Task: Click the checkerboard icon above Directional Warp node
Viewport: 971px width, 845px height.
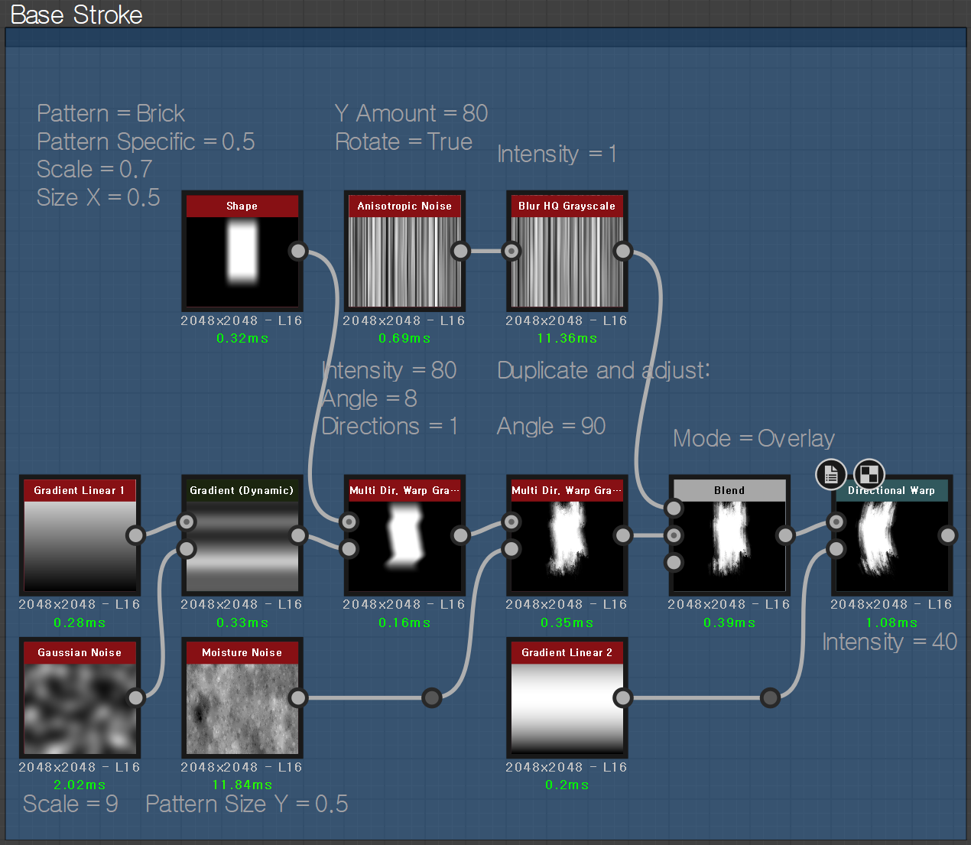Action: [869, 474]
